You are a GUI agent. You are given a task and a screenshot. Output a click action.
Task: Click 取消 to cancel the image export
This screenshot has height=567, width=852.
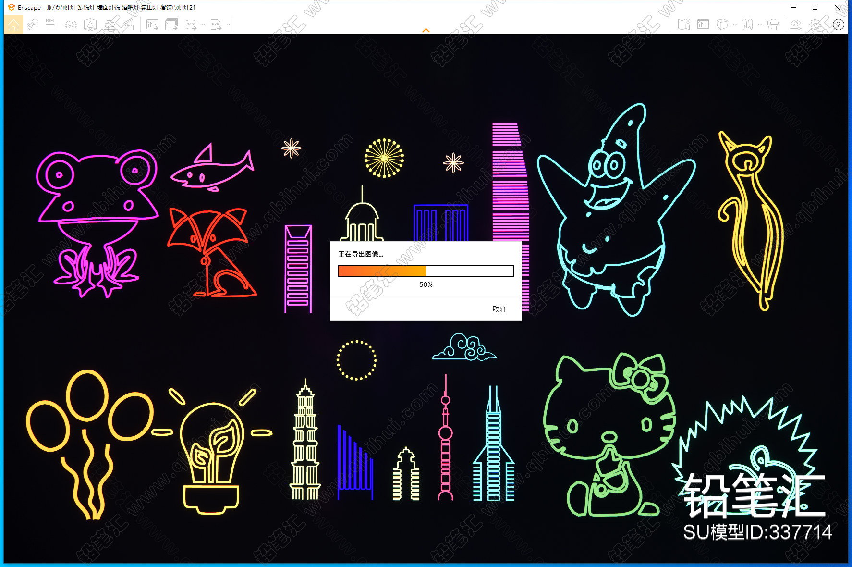pyautogui.click(x=499, y=309)
